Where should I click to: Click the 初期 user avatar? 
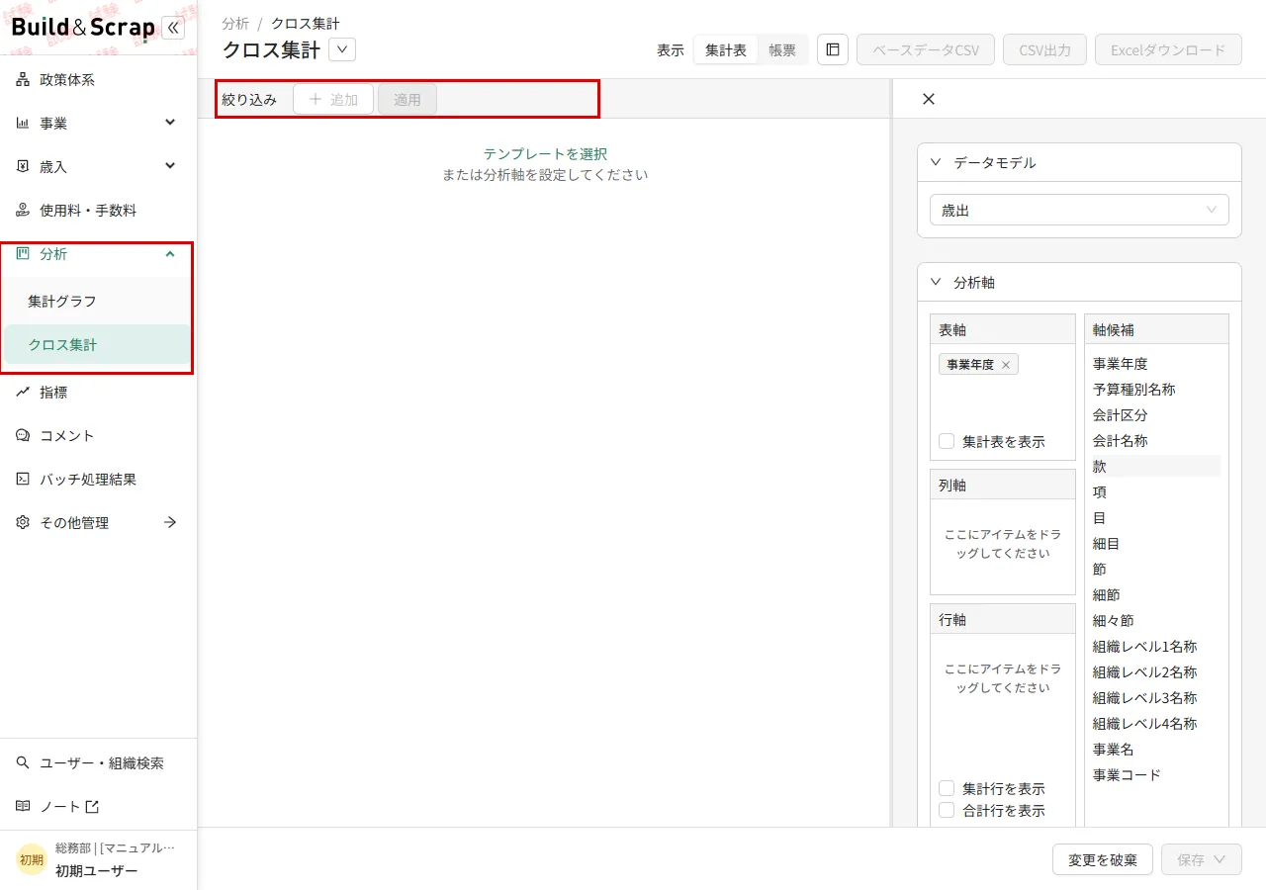[32, 860]
